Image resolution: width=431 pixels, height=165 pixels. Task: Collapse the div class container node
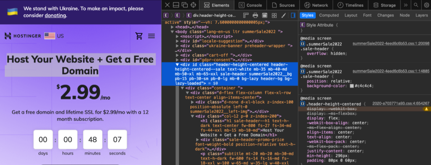(182, 88)
